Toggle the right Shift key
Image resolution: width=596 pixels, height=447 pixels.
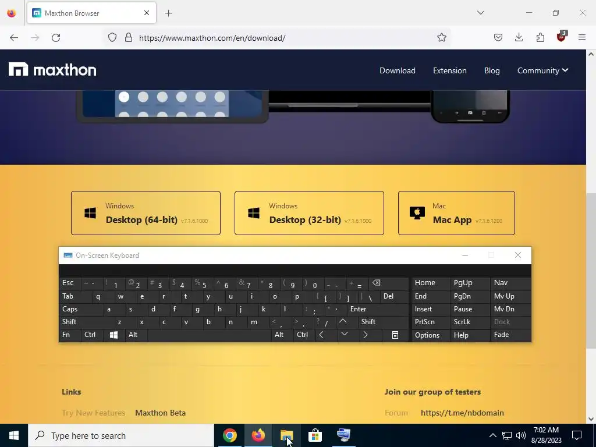pyautogui.click(x=384, y=322)
